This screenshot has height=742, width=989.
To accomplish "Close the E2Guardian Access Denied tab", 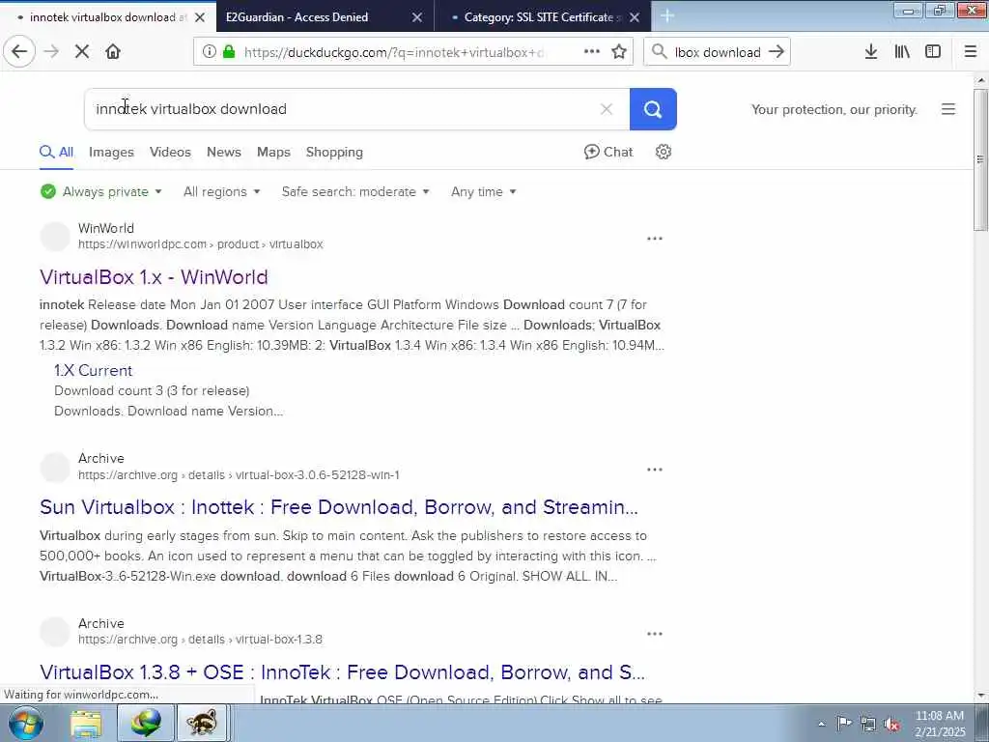I will coord(417,17).
